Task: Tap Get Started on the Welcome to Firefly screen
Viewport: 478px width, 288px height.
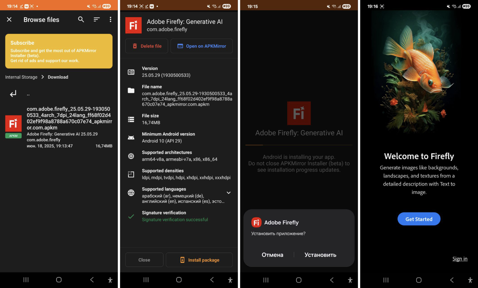Action: coord(419,219)
